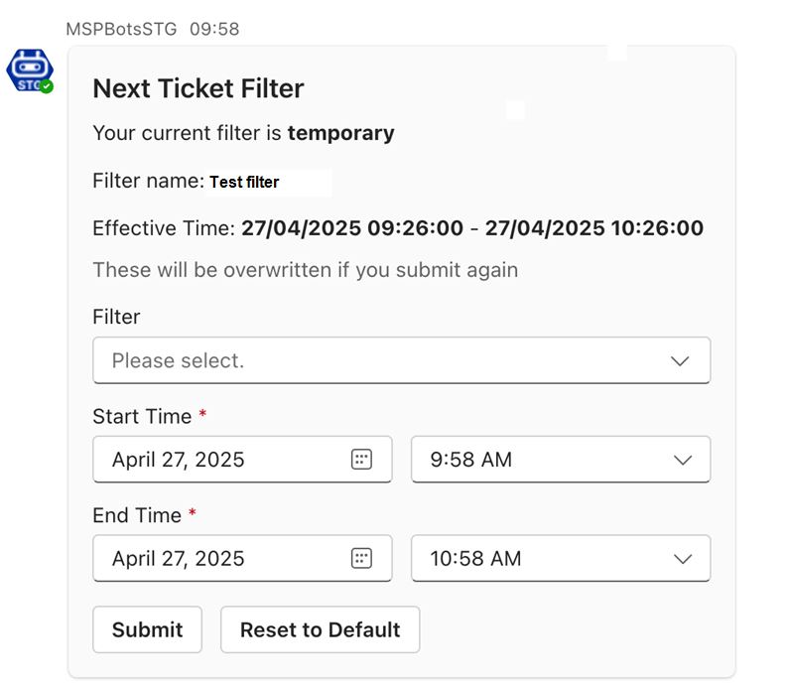Viewport: 787px width, 686px height.
Task: Open the End Time calendar picker icon
Action: click(x=361, y=559)
